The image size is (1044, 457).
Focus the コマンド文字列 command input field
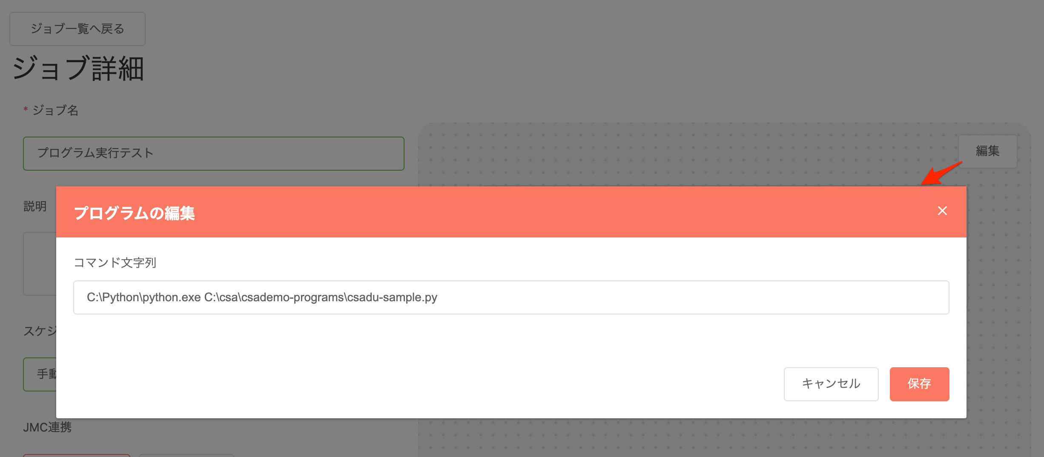(511, 297)
